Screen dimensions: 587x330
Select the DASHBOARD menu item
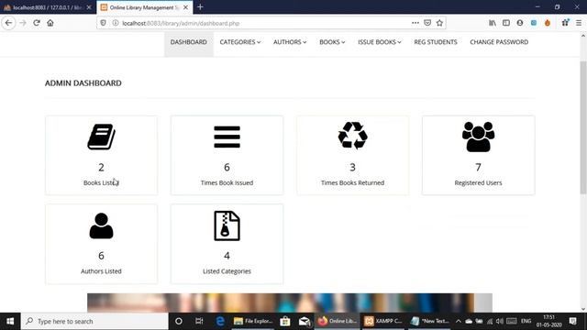pos(189,42)
